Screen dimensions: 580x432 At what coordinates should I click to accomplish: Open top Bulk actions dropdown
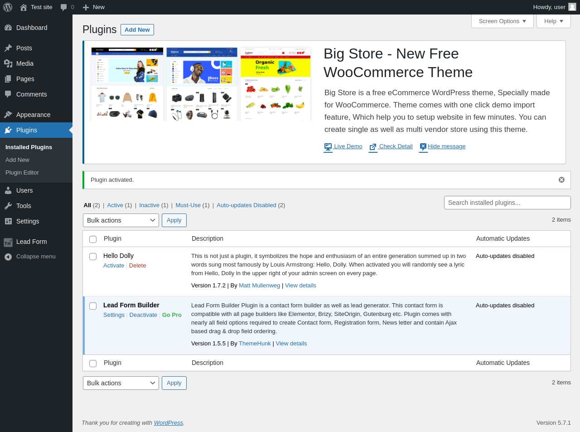click(121, 220)
